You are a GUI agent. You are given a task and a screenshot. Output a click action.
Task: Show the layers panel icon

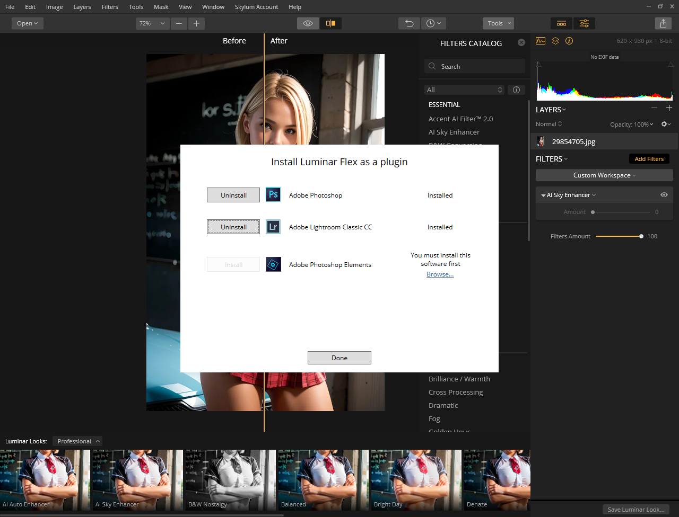click(555, 41)
